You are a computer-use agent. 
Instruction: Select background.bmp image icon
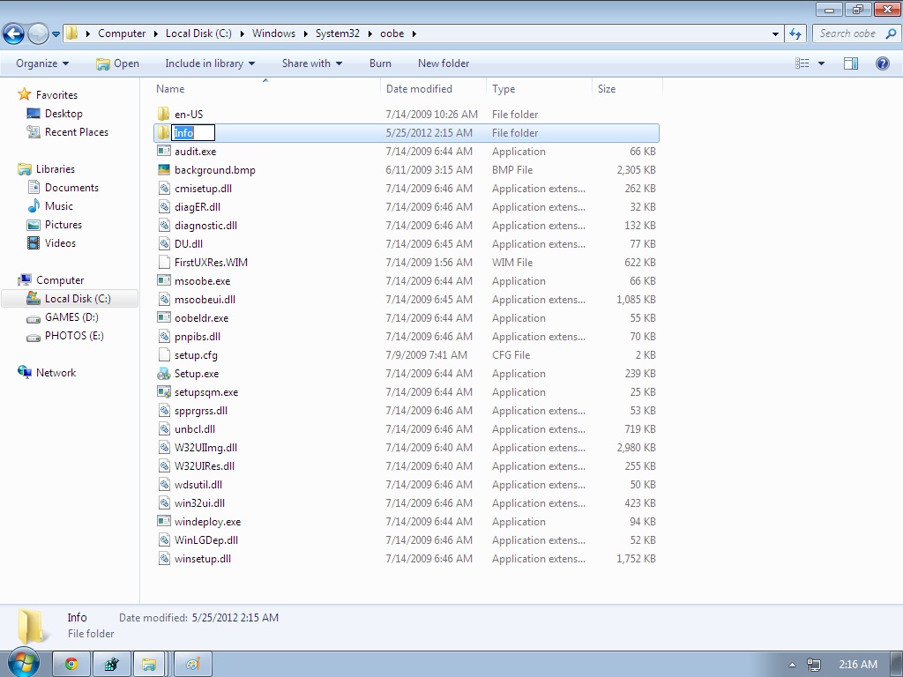click(x=163, y=170)
